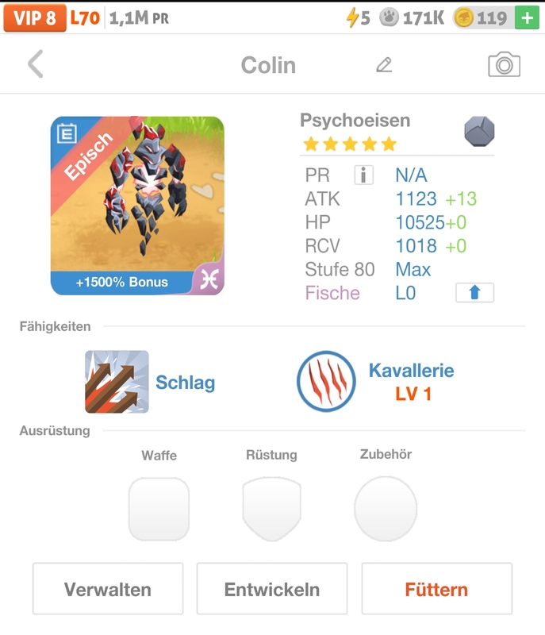This screenshot has height=635, width=545.
Task: Tap the paw currency icon
Action: point(389,17)
